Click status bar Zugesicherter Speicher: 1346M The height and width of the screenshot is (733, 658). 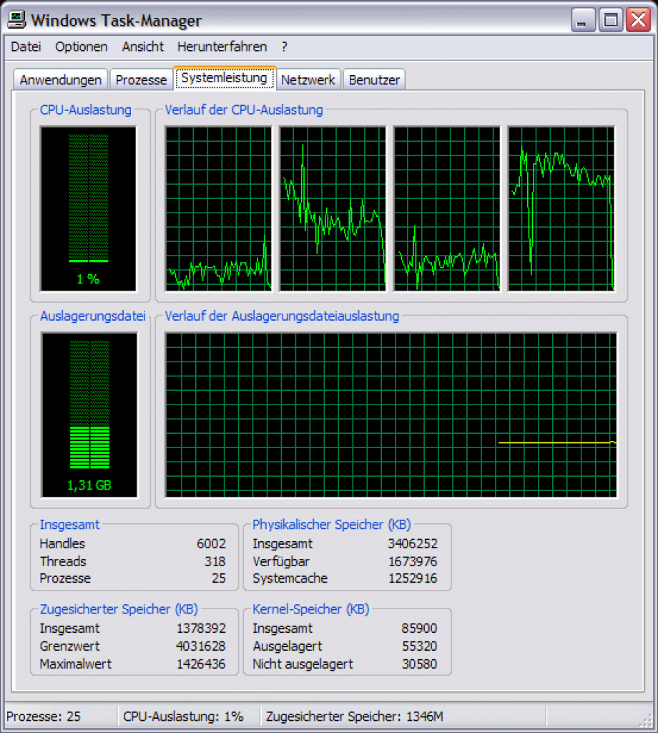point(354,716)
